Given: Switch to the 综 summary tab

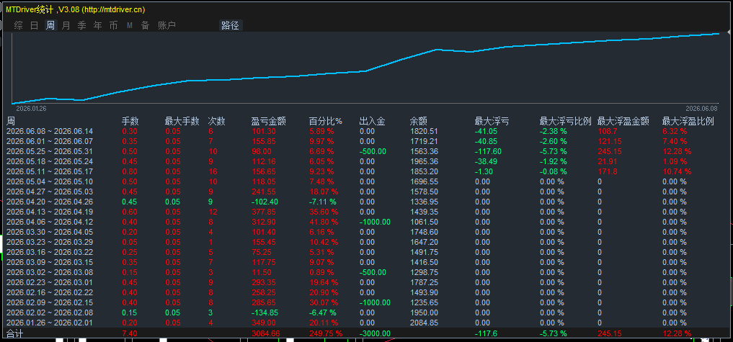Looking at the screenshot, I should pos(19,26).
